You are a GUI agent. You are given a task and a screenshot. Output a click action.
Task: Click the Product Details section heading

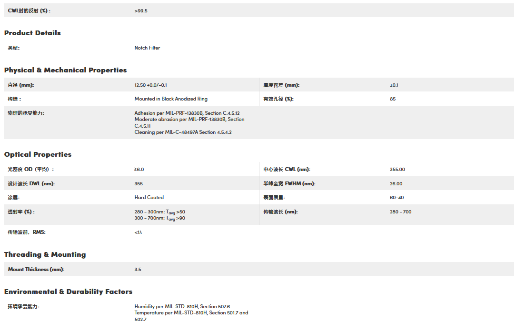[32, 33]
